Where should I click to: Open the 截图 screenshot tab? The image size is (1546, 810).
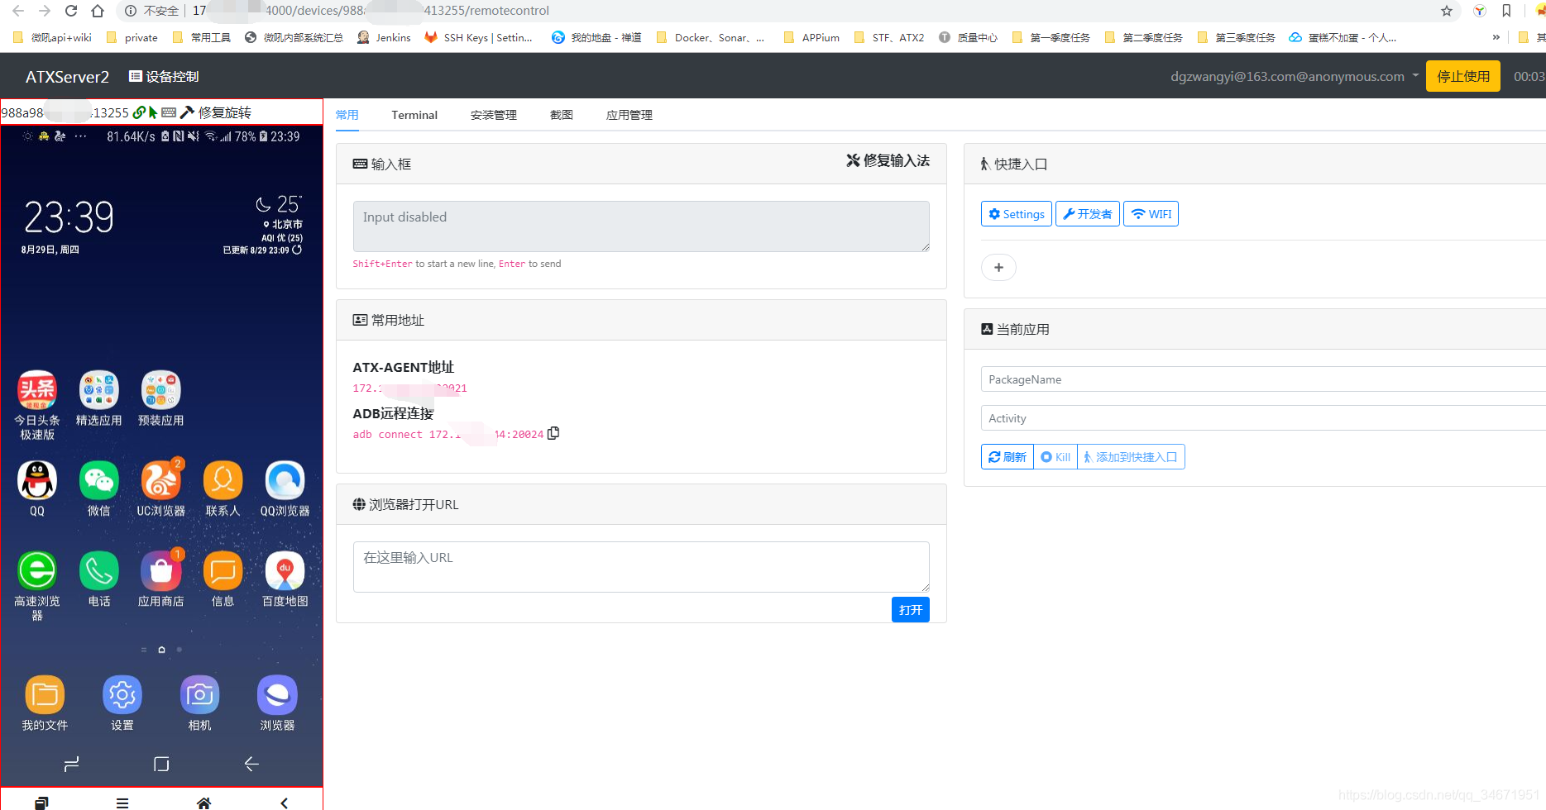coord(561,115)
